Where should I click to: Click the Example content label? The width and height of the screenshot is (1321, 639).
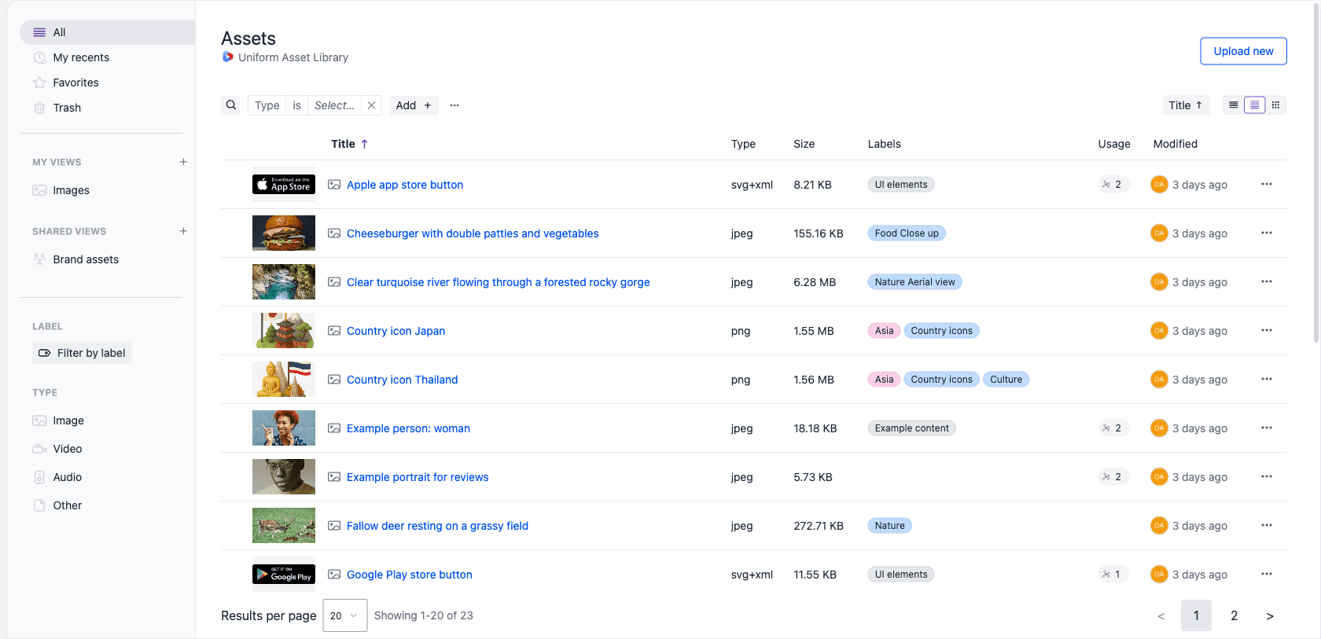pos(911,428)
